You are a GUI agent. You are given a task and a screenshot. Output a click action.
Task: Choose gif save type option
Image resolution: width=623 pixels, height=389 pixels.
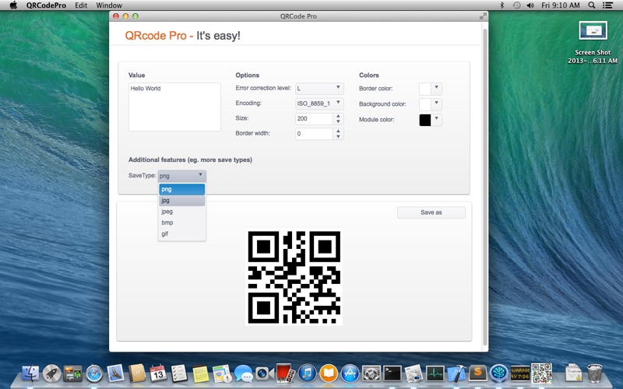pyautogui.click(x=182, y=234)
